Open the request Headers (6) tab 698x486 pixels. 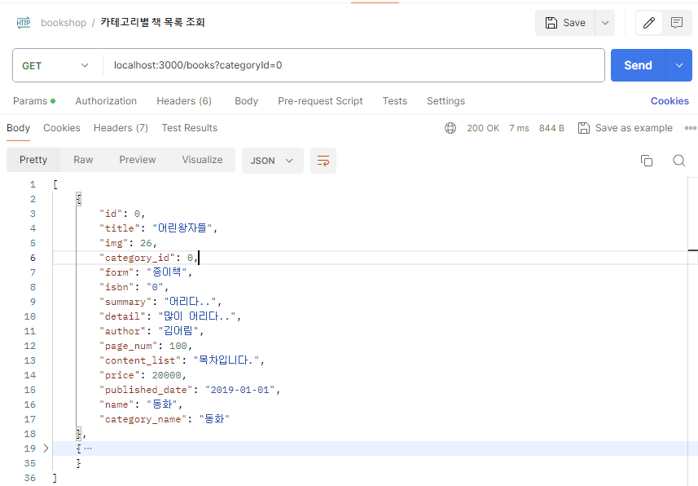(x=184, y=101)
